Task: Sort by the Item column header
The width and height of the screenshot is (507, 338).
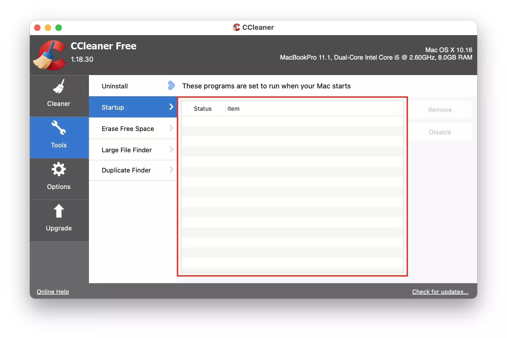Action: (x=314, y=109)
